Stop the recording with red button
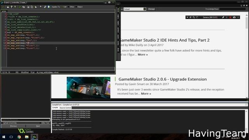The image size is (249, 140). (230, 17)
